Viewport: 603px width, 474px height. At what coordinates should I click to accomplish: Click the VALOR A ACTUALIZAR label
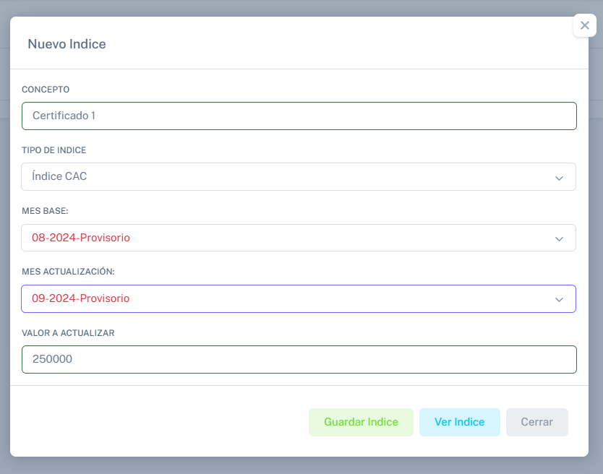[x=68, y=333]
